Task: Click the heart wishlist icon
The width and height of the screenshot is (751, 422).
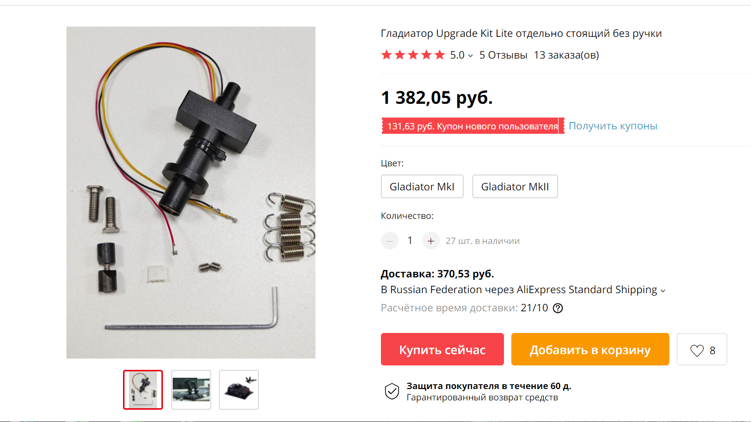Action: (x=697, y=350)
